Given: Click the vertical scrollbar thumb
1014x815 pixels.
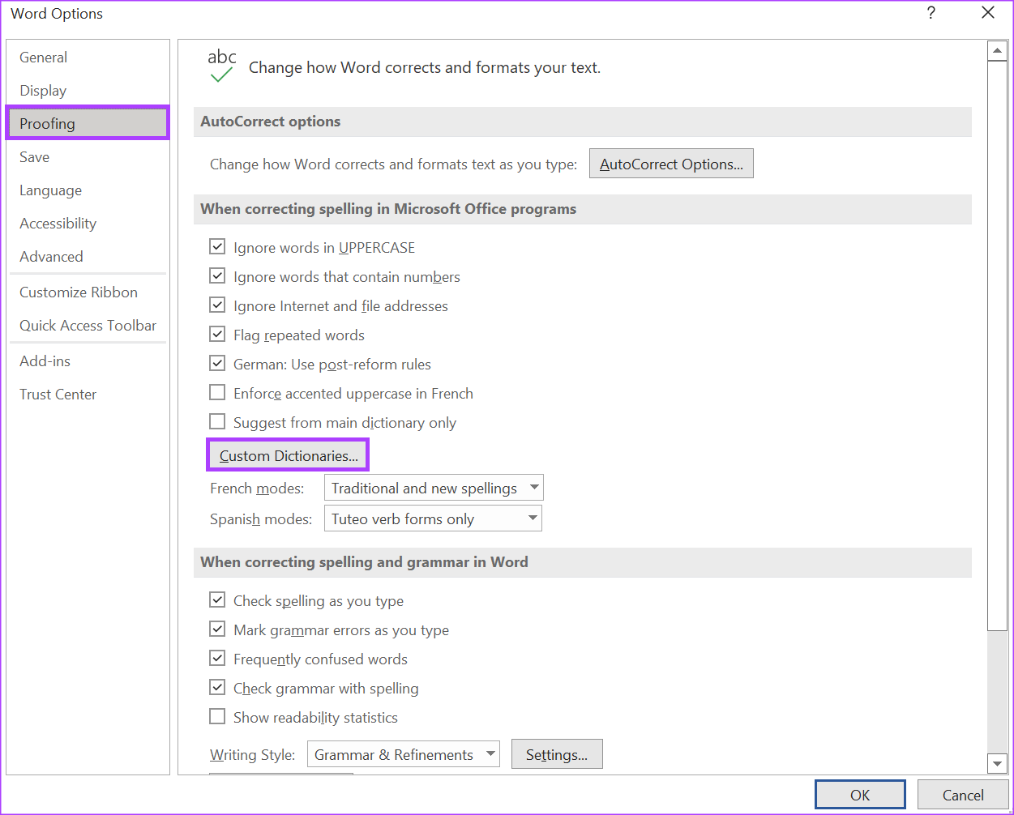Looking at the screenshot, I should 997,345.
